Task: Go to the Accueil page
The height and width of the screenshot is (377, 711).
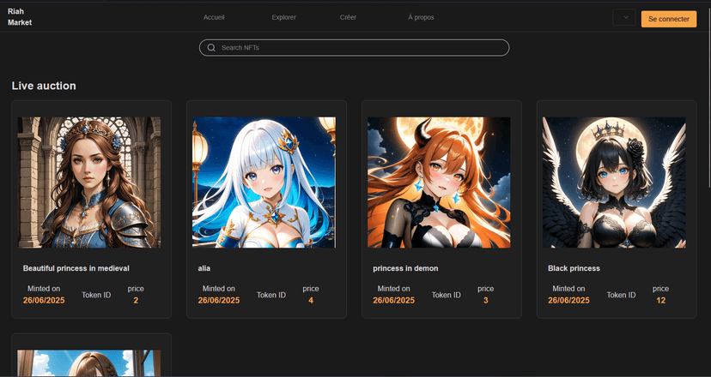Action: (214, 18)
